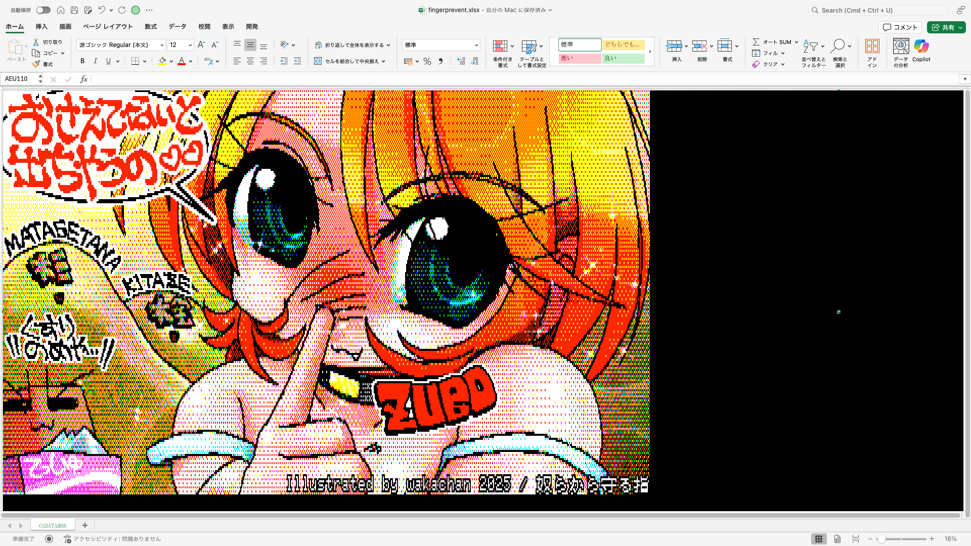Align text left
Viewport: 971px width, 546px height.
[x=237, y=61]
